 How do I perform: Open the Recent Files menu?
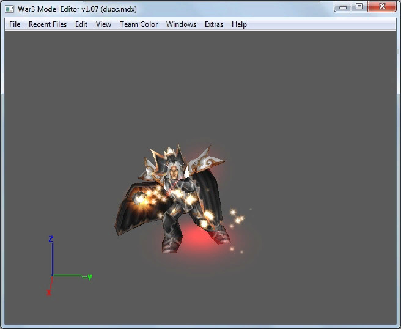48,24
